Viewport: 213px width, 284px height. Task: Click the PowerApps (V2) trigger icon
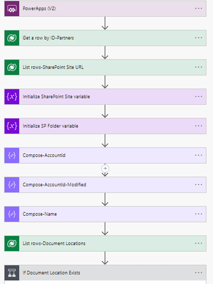pyautogui.click(x=12, y=8)
